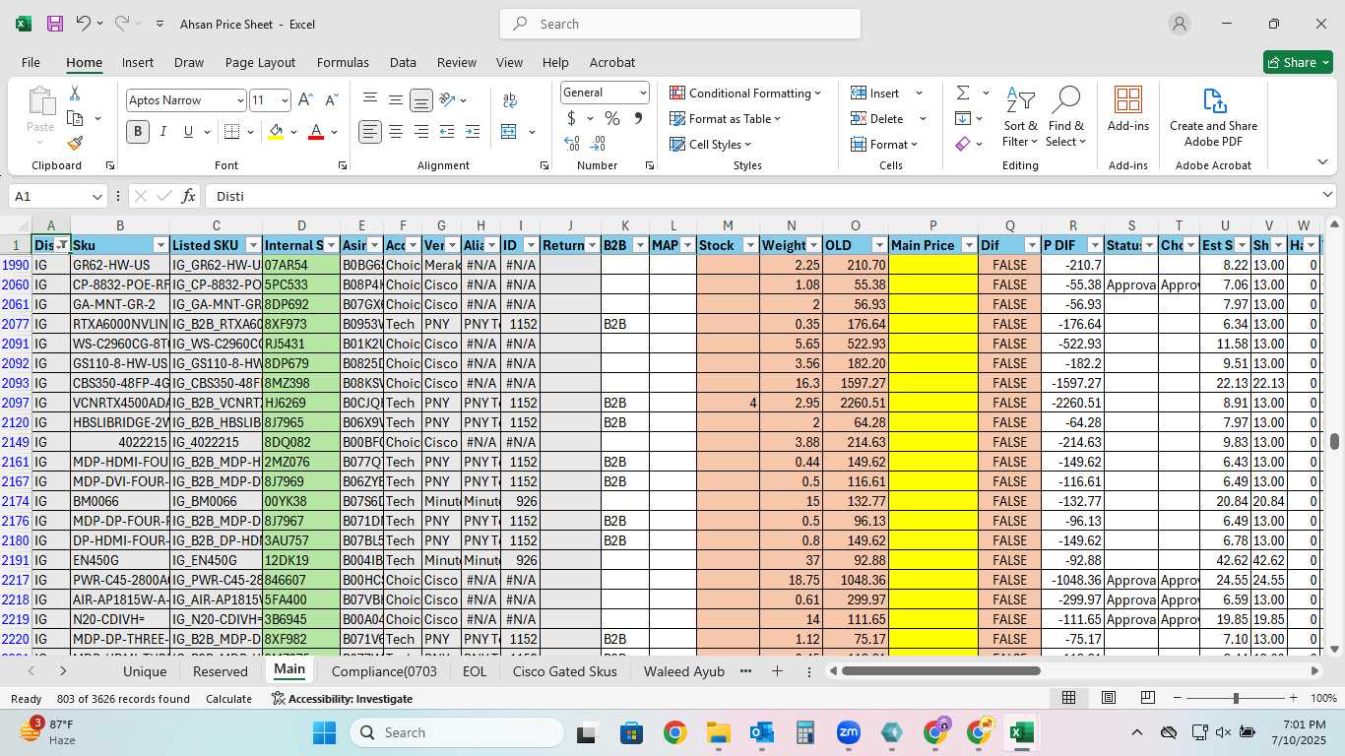Toggle Middle Align for cells
Screen dimensions: 1345x756
[396, 100]
